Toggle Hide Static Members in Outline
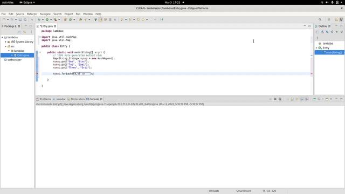 click(x=332, y=32)
